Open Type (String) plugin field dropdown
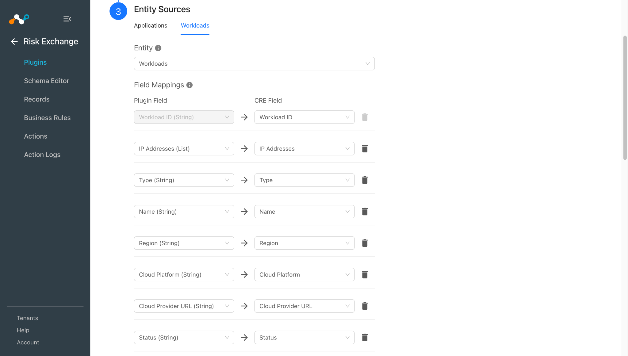628x356 pixels. coord(184,180)
